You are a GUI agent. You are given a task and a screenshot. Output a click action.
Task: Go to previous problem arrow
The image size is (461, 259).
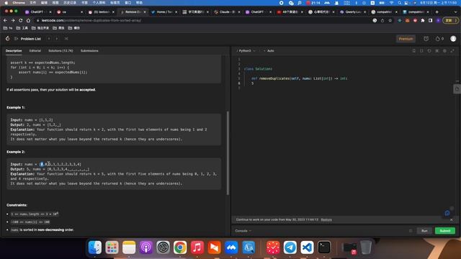tap(49, 39)
